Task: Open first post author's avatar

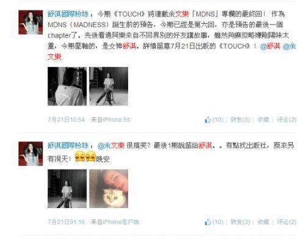Action: pyautogui.click(x=30, y=22)
